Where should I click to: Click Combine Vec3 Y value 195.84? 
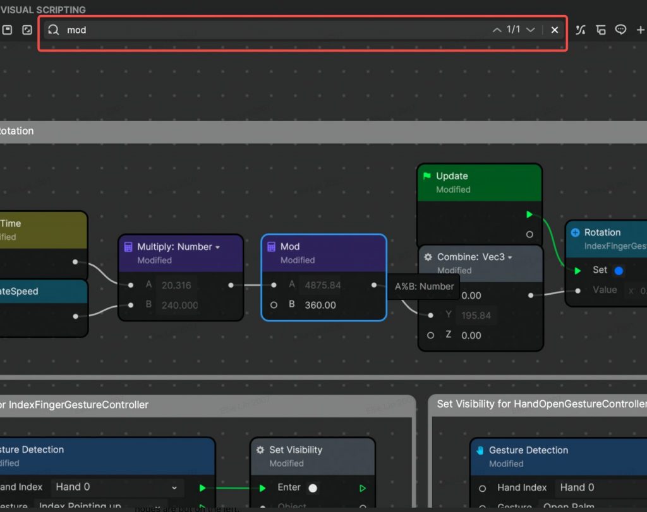[476, 316]
